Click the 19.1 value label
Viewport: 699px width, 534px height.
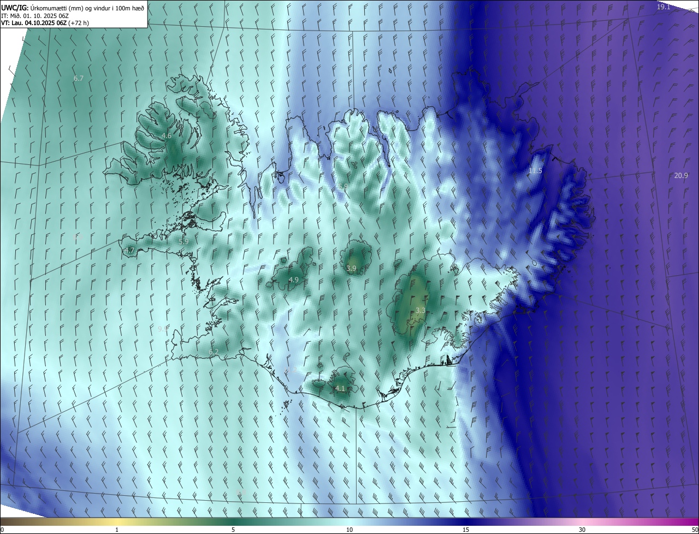point(664,7)
